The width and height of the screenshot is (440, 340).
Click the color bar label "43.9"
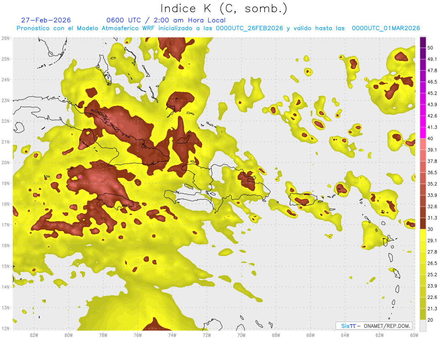click(432, 105)
